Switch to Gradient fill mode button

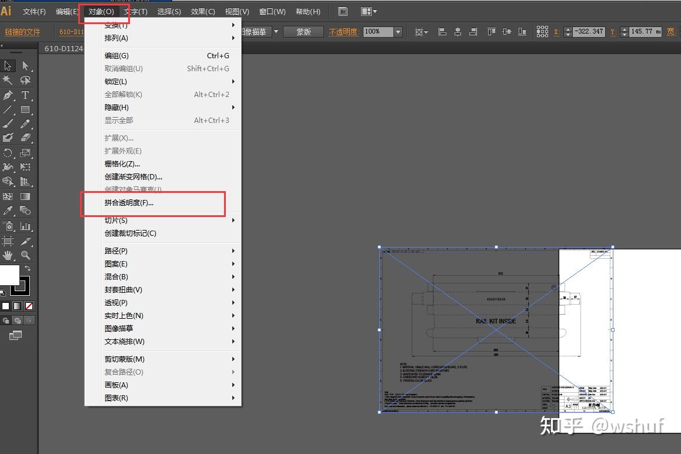point(17,306)
